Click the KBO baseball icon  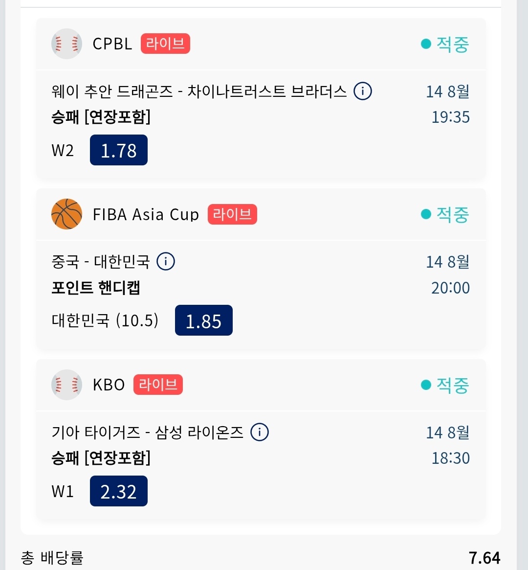coord(66,385)
